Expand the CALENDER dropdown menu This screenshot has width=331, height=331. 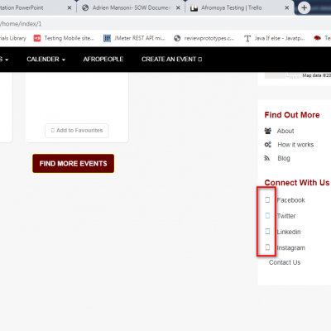click(46, 60)
